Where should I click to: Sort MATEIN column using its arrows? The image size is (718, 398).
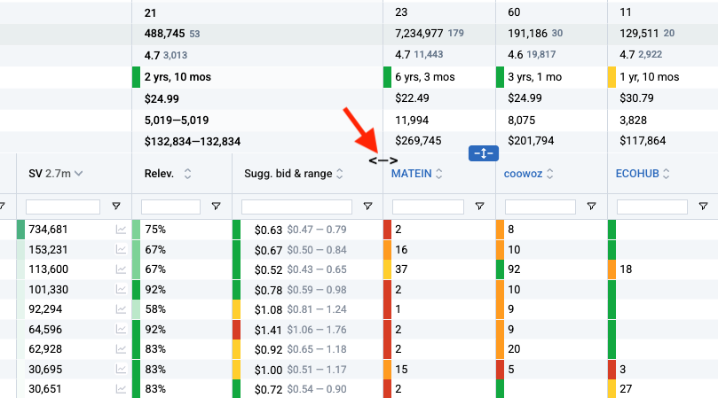pyautogui.click(x=438, y=174)
